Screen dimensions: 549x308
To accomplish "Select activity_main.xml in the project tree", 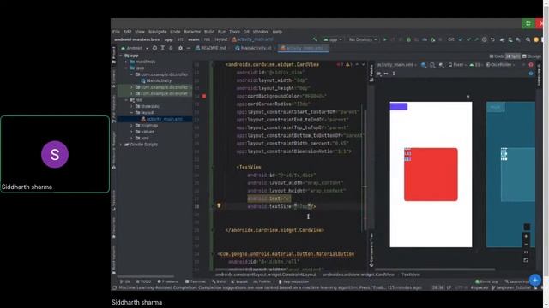I will 161,119.
